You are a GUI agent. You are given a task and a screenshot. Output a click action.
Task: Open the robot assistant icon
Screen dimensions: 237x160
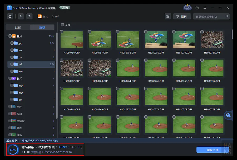pos(187,8)
